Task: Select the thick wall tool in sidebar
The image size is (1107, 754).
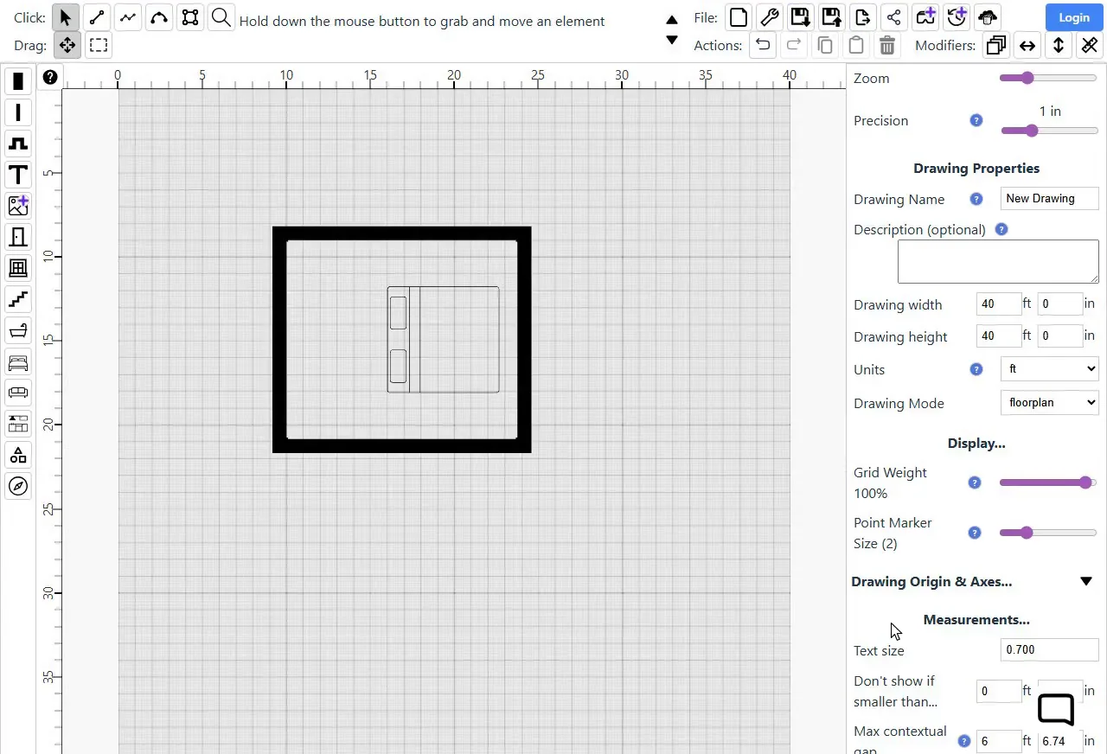Action: [x=18, y=81]
